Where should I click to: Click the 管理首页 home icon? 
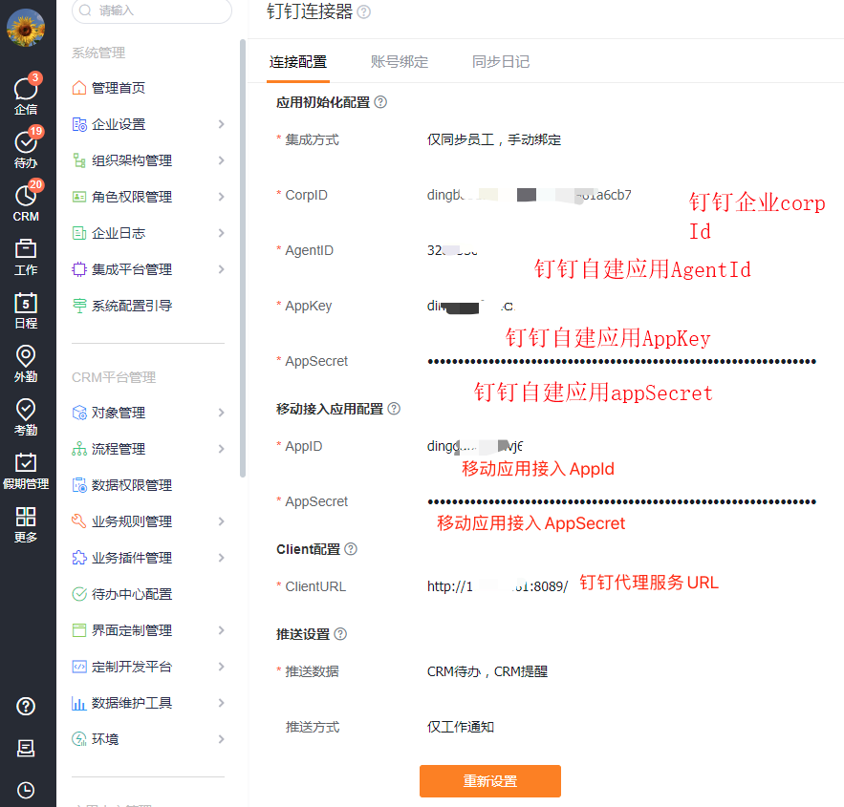(79, 88)
